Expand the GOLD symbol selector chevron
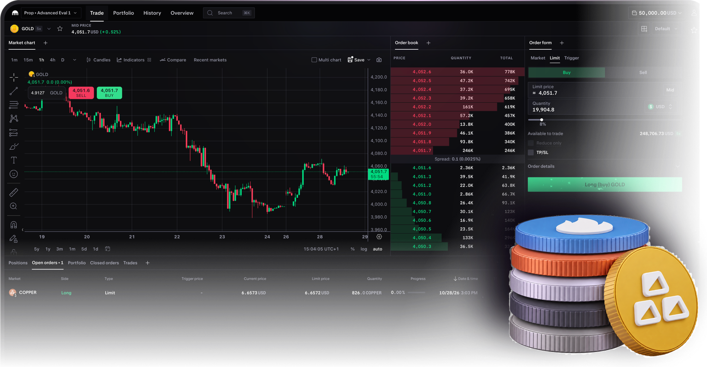Viewport: 707px width, 367px height. [49, 29]
